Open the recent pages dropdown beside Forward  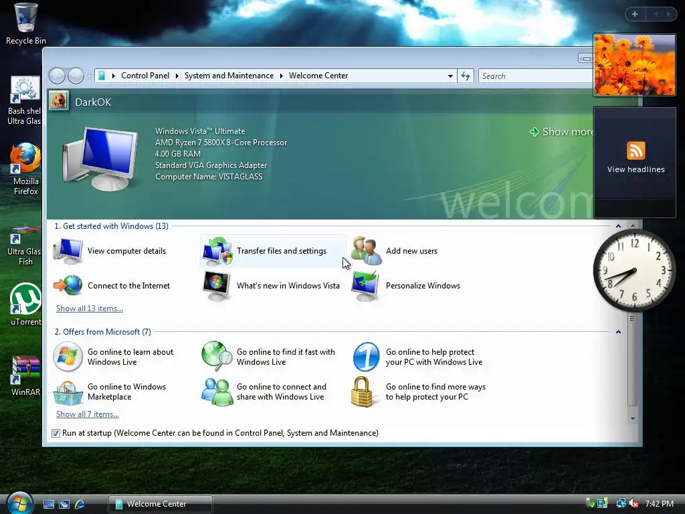click(x=89, y=76)
